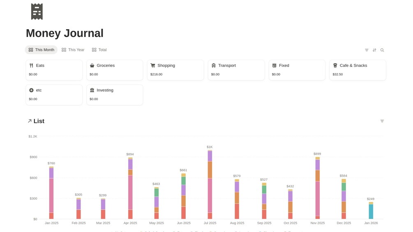Select the Aug 2025 bar
This screenshot has height=232, width=413.
pyautogui.click(x=237, y=199)
